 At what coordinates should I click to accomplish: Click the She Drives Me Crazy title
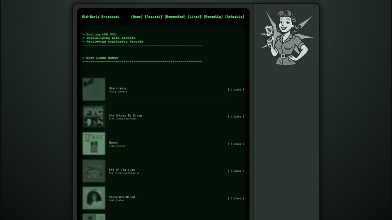[125, 116]
